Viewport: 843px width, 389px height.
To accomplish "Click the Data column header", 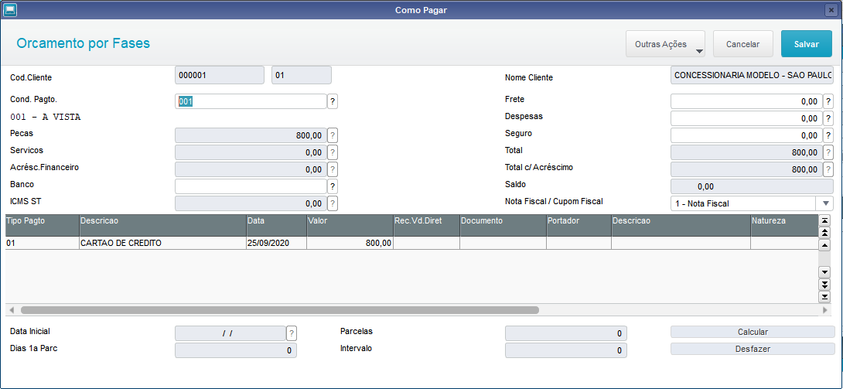I will (276, 225).
